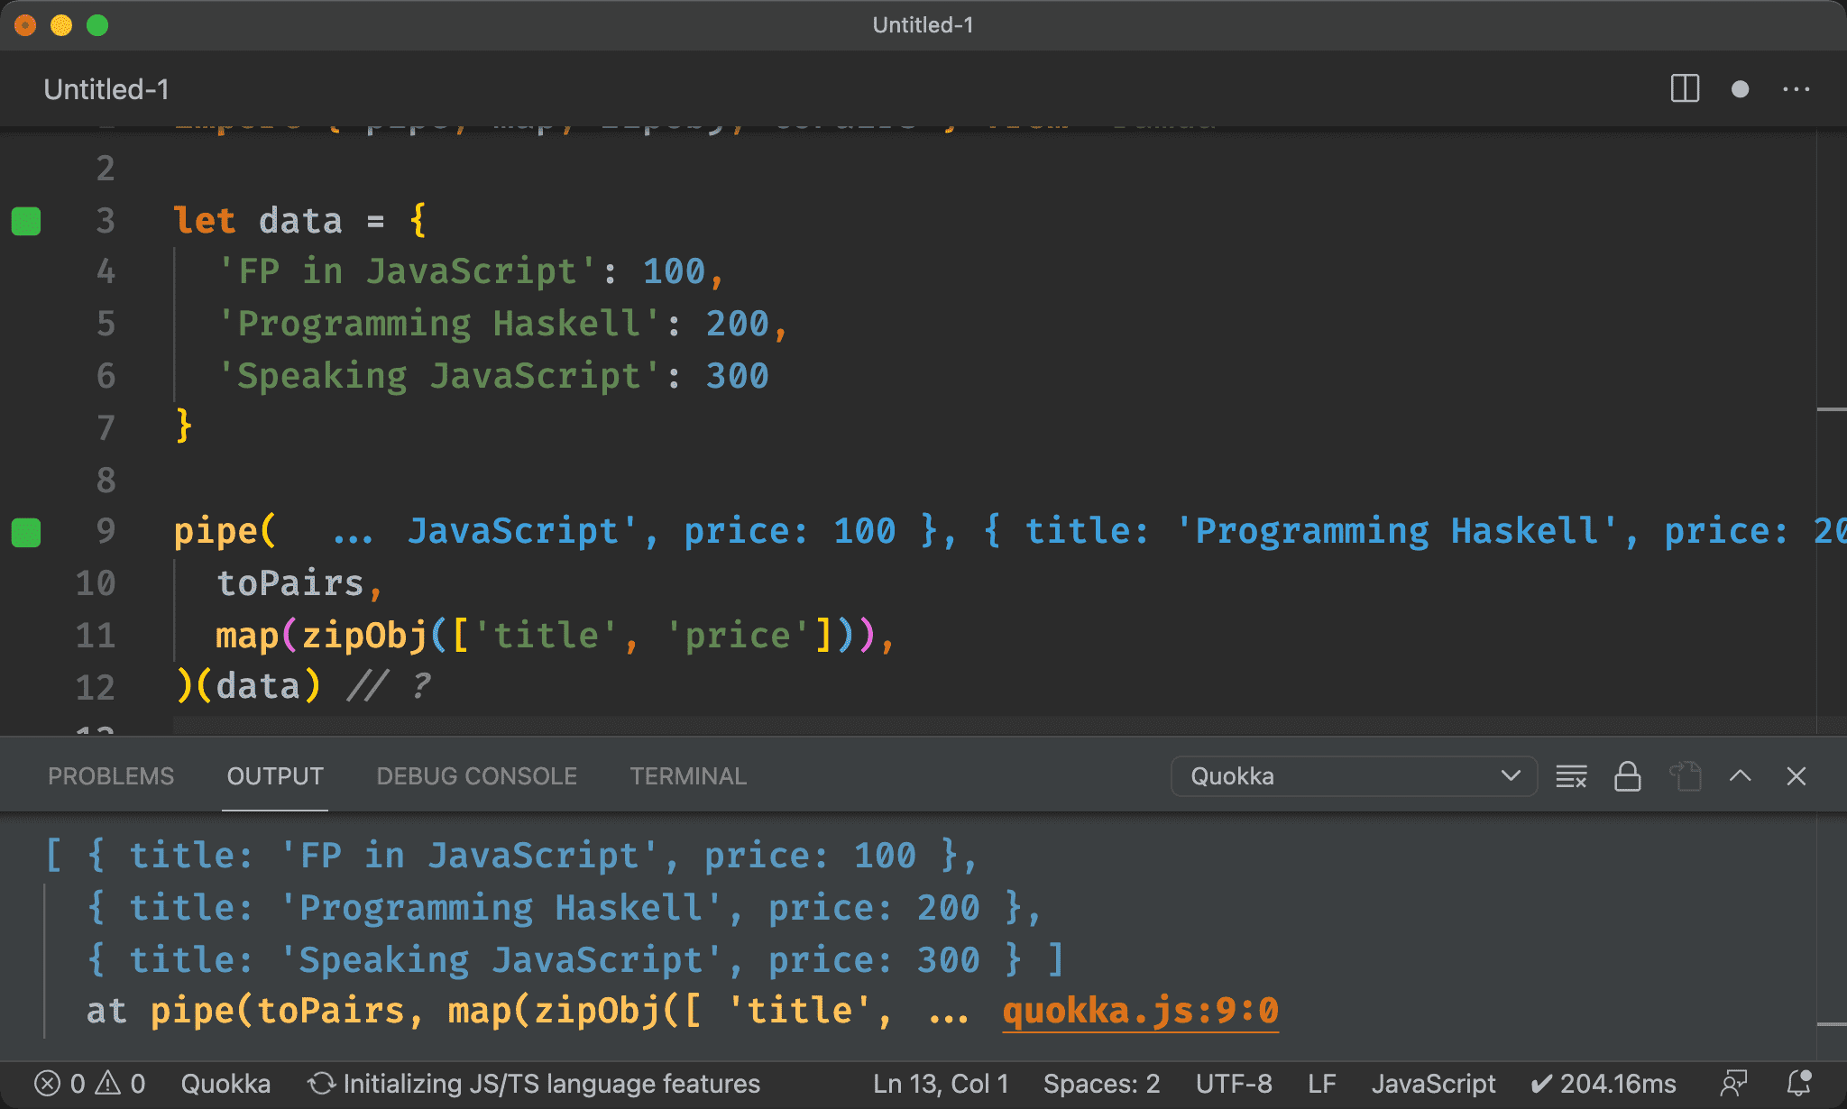Change end-of-line sequence LF
Viewport: 1847px width, 1109px height.
1322,1084
